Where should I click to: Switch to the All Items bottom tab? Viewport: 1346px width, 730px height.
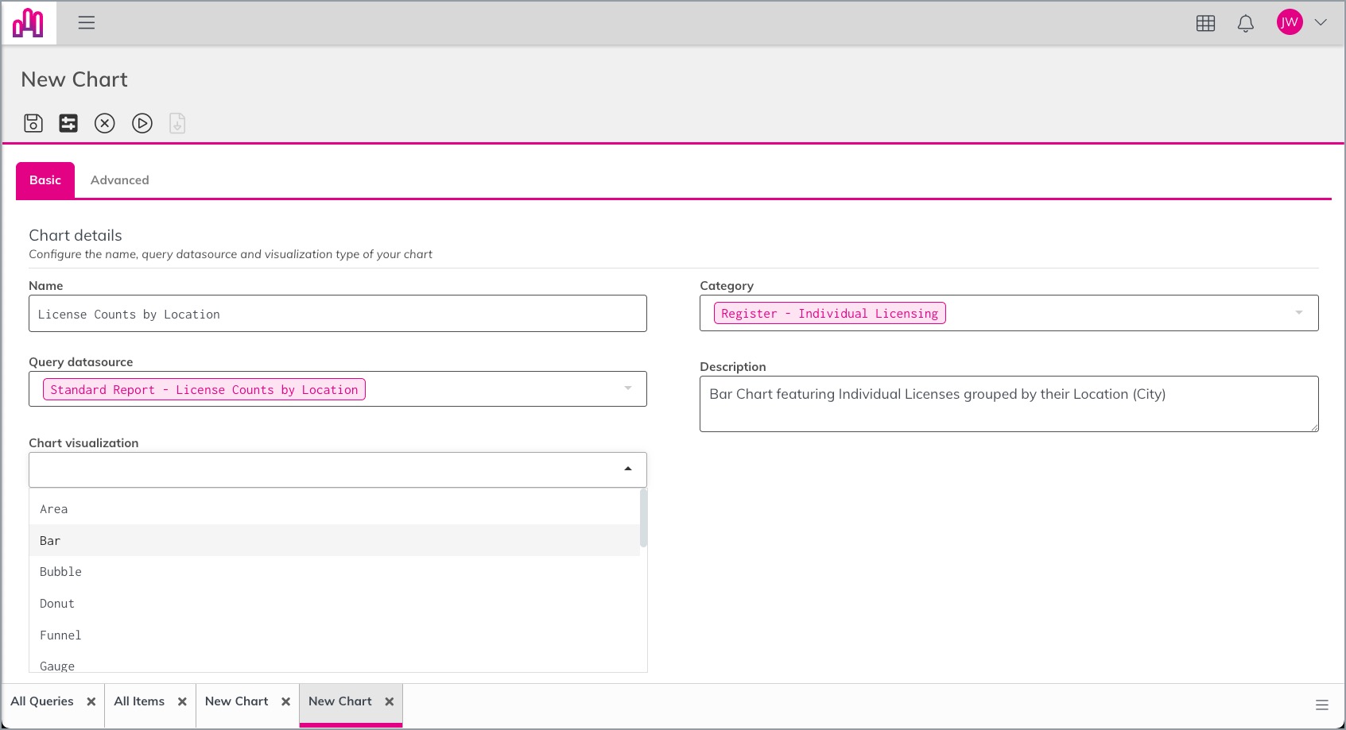pyautogui.click(x=139, y=701)
